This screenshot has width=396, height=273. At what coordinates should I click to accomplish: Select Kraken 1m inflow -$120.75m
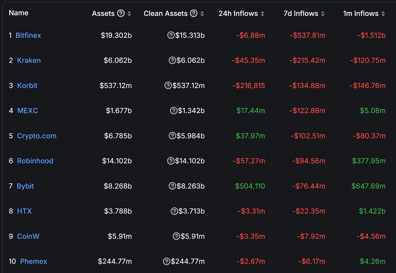pyautogui.click(x=368, y=60)
